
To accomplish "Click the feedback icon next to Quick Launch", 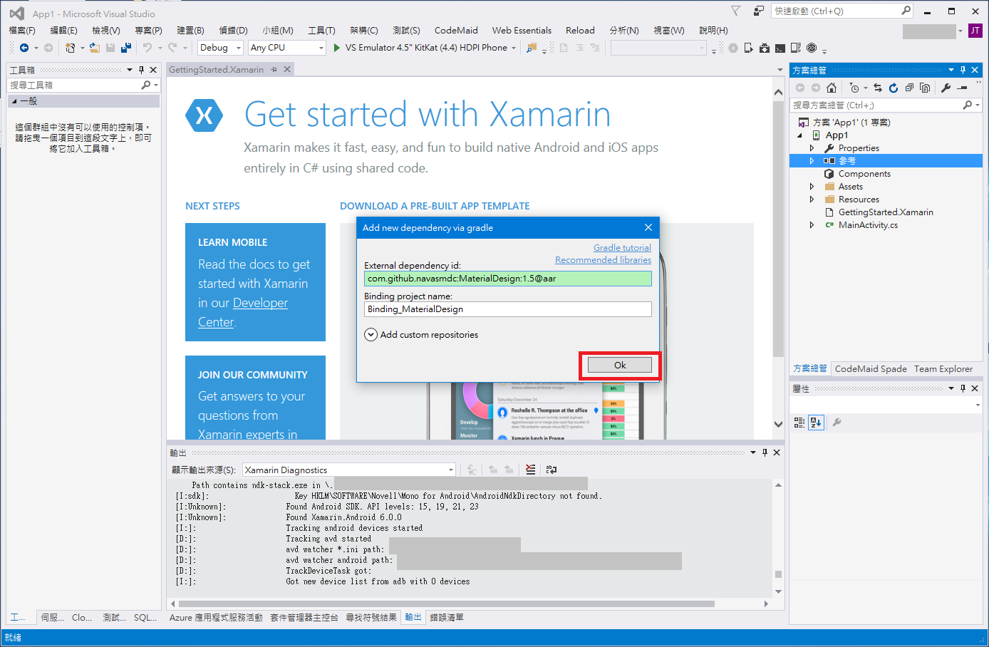I will 759,11.
